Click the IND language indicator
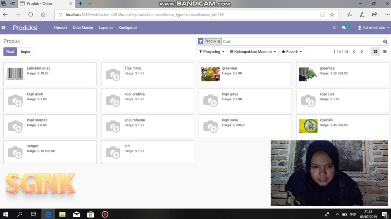391x219 pixels. click(353, 214)
